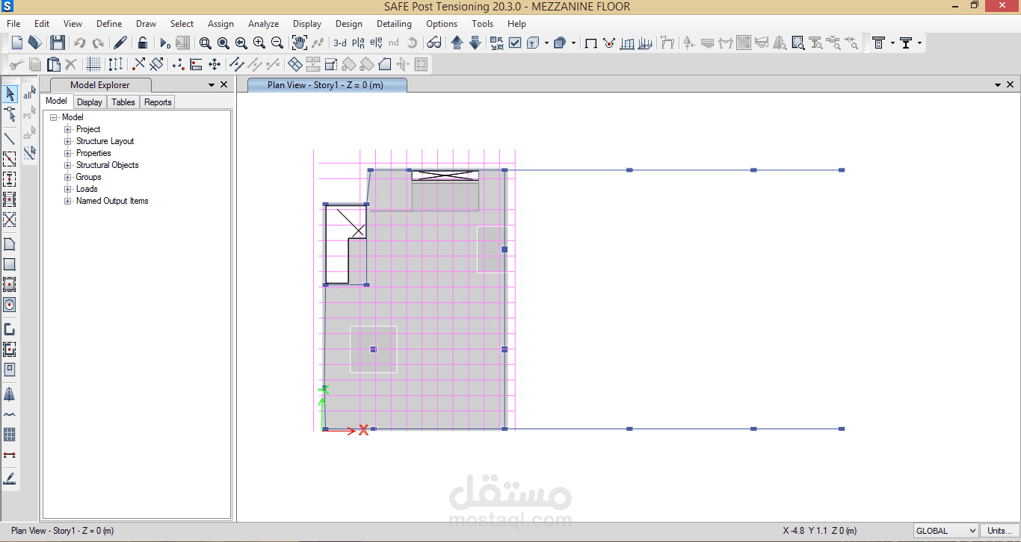Click the Move Points four-arrow icon

tap(215, 64)
